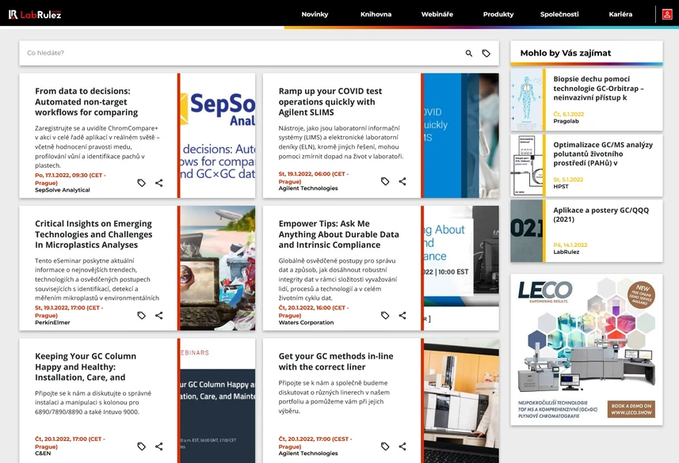Click the search magnifier icon
The height and width of the screenshot is (463, 679).
coord(468,53)
